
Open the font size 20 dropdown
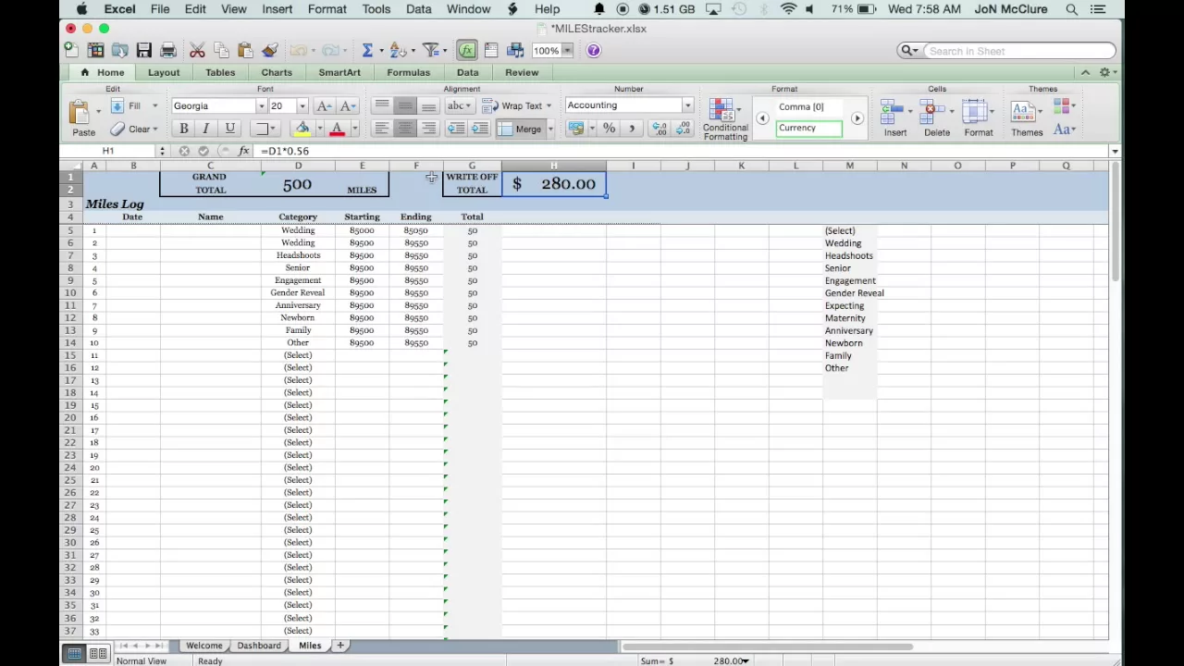click(x=302, y=105)
